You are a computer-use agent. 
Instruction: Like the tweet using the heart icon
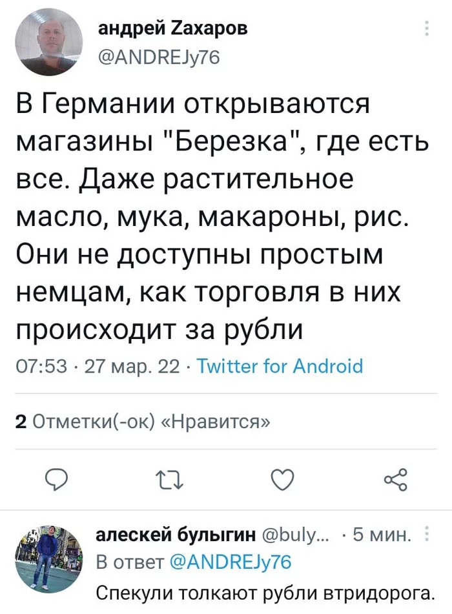(282, 478)
